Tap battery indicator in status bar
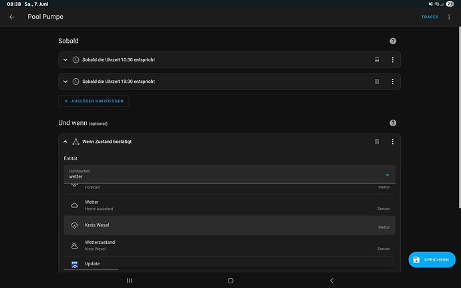461x288 pixels. [x=450, y=4]
